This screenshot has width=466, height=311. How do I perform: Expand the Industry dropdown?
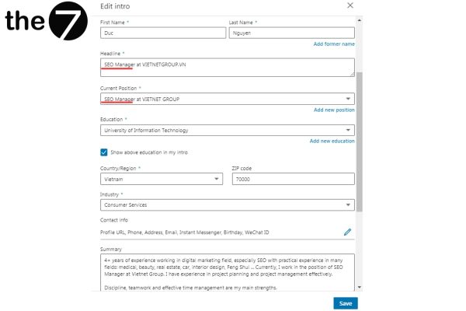227,205
